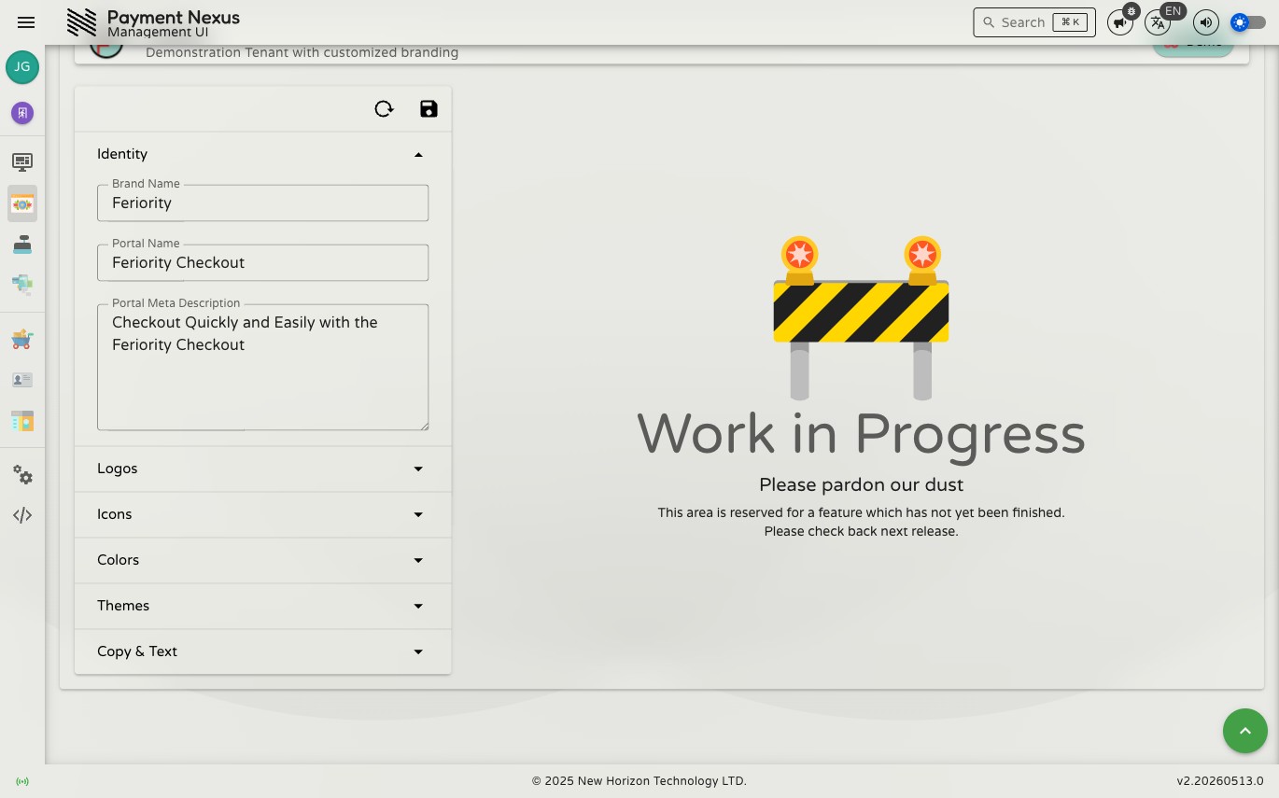
Task: Open the payment devices sidebar icon
Action: pos(22,284)
